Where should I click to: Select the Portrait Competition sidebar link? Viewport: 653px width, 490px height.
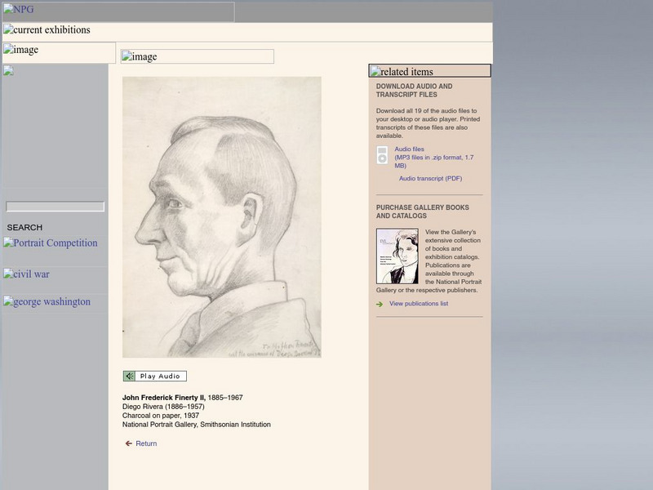tap(51, 243)
